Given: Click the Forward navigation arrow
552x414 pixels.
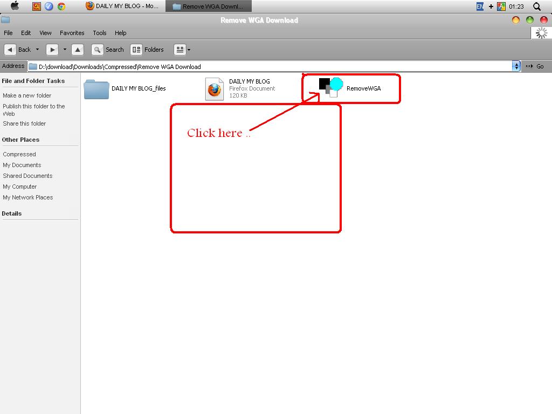Looking at the screenshot, I should coord(52,49).
